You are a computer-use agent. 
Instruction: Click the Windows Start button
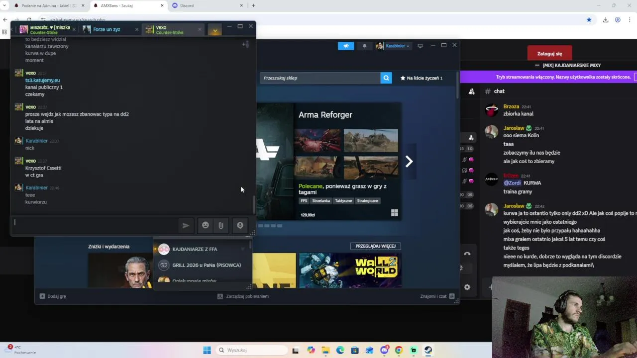[x=207, y=350]
